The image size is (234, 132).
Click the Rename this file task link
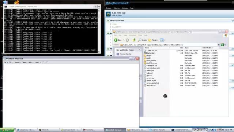click(125, 54)
